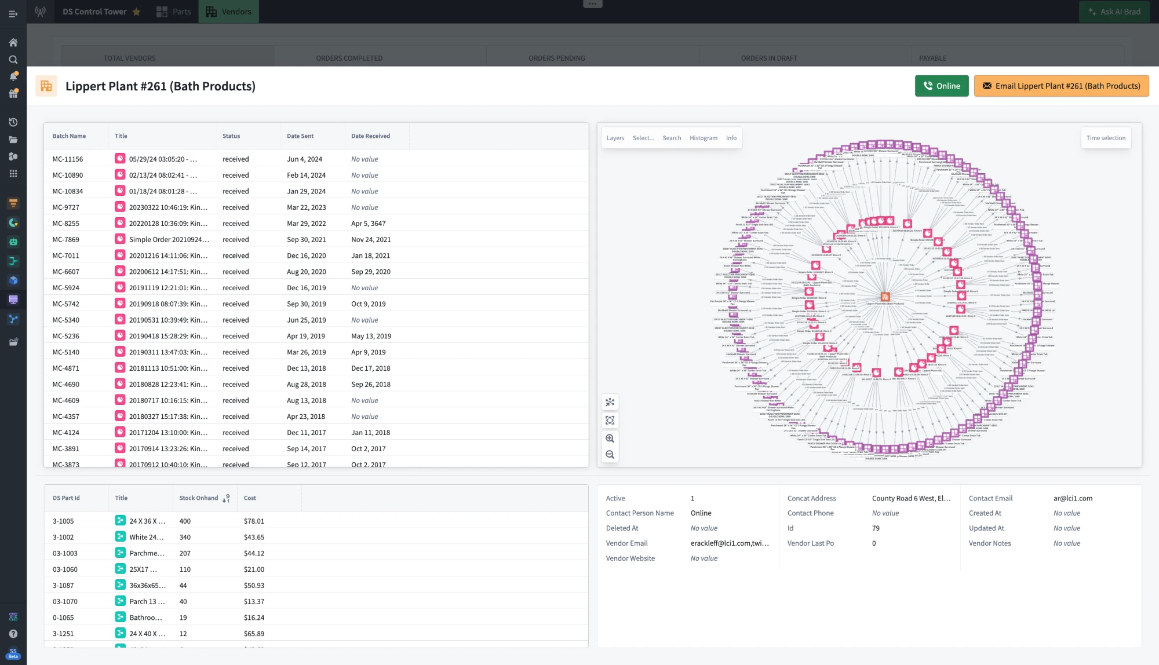Click the blue network graph sidebar icon

pos(13,319)
